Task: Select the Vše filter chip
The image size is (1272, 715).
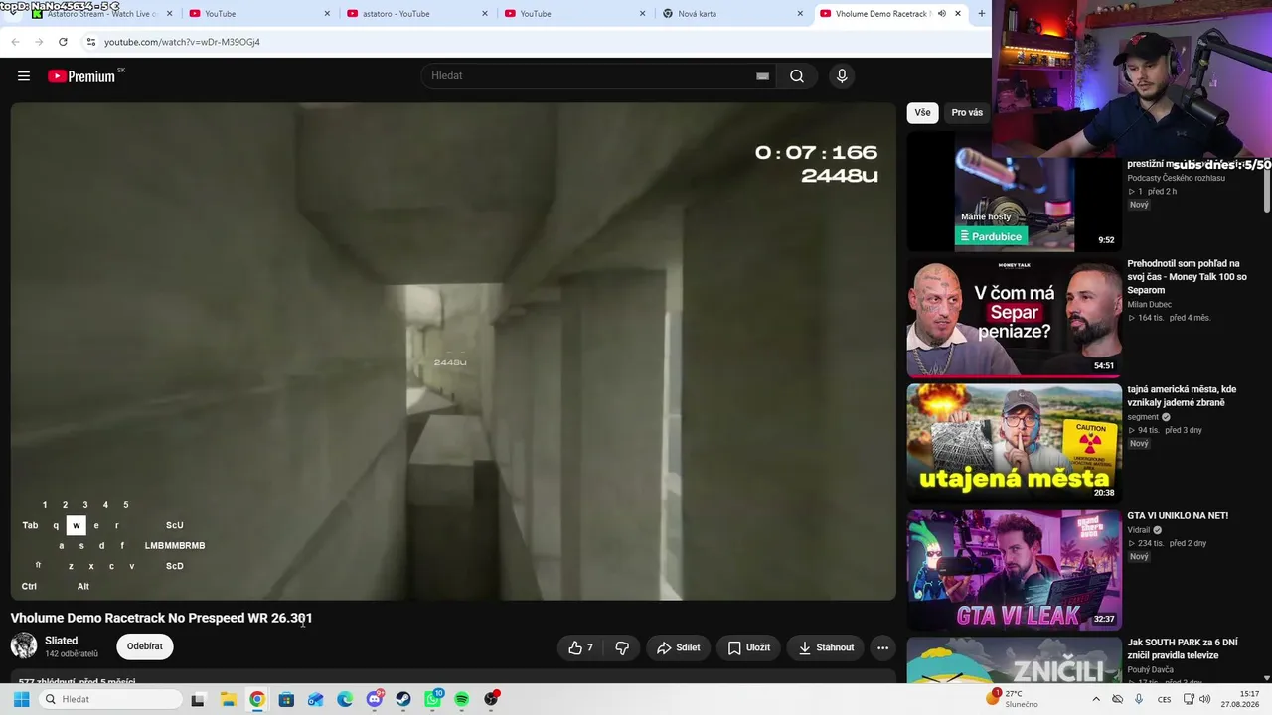Action: coord(922,113)
